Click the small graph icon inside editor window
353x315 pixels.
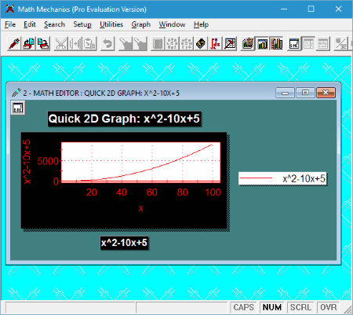18,108
